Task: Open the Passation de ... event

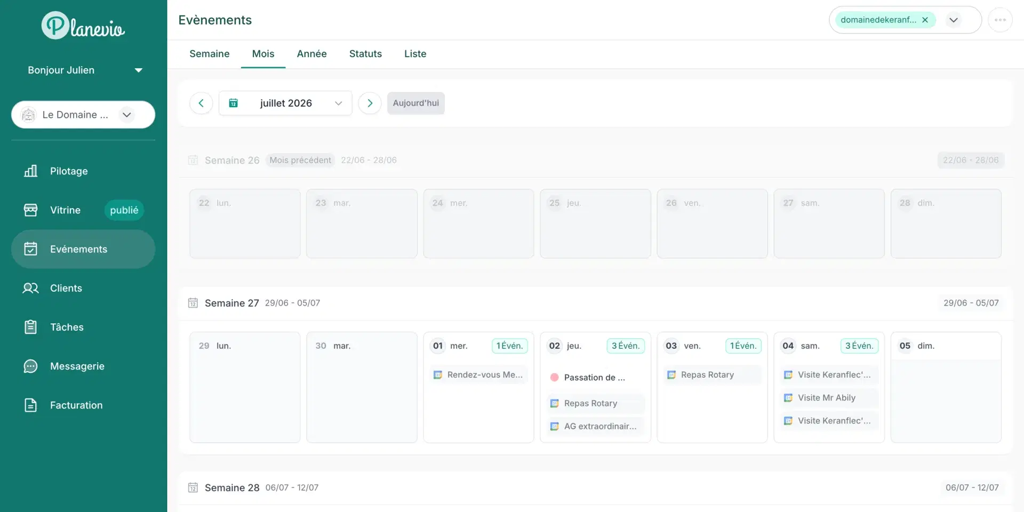Action: tap(595, 377)
